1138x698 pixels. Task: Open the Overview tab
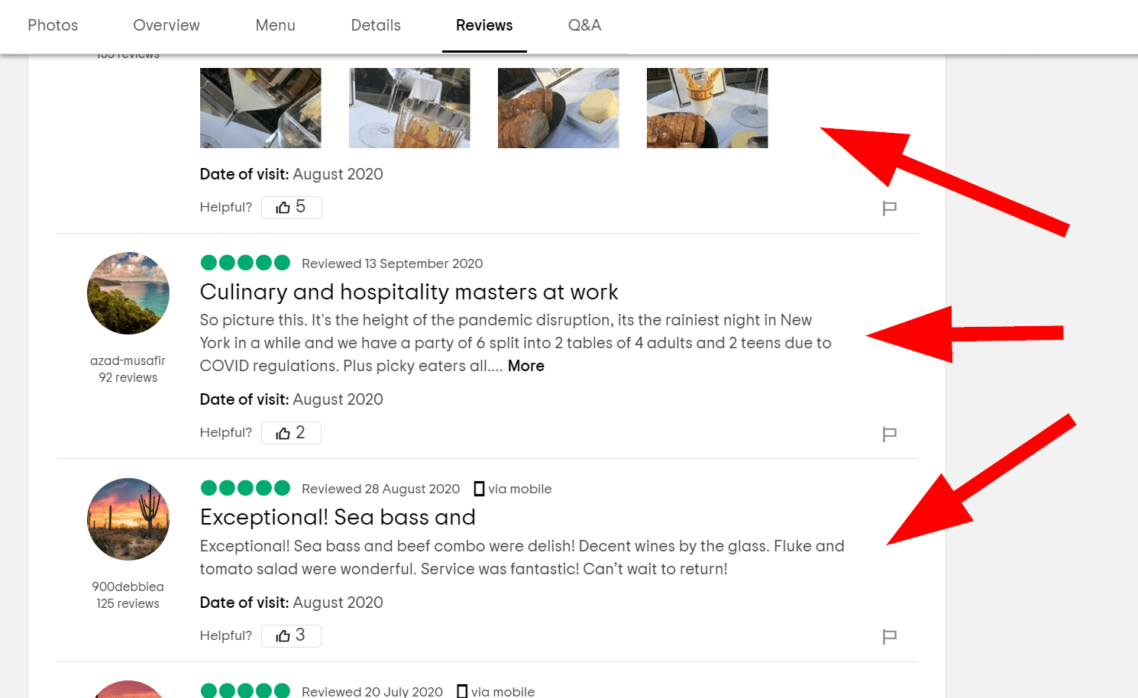coord(166,25)
